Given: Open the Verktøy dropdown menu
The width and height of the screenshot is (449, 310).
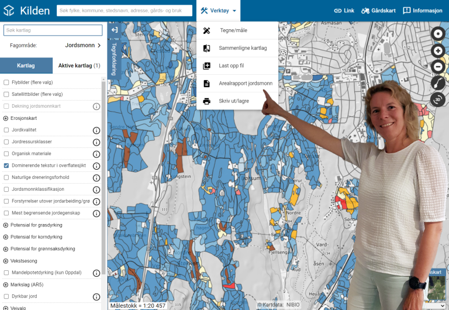Looking at the screenshot, I should tap(218, 11).
